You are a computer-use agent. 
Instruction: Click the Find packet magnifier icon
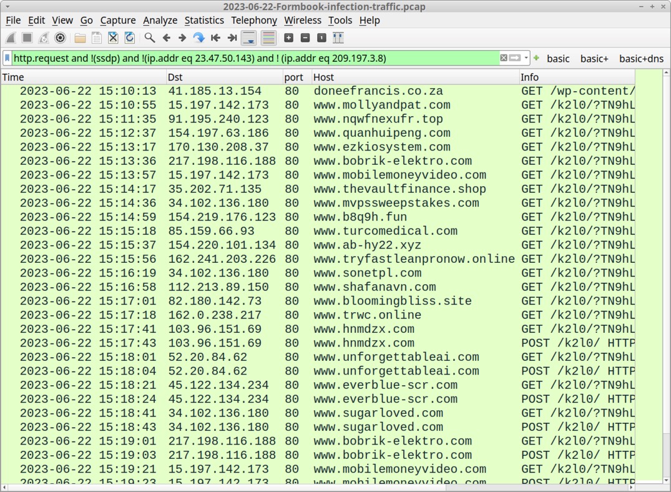[149, 37]
